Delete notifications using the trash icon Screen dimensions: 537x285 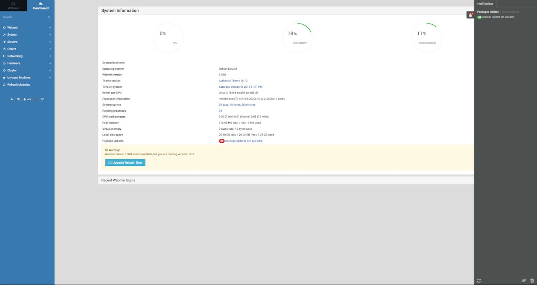coord(532,280)
